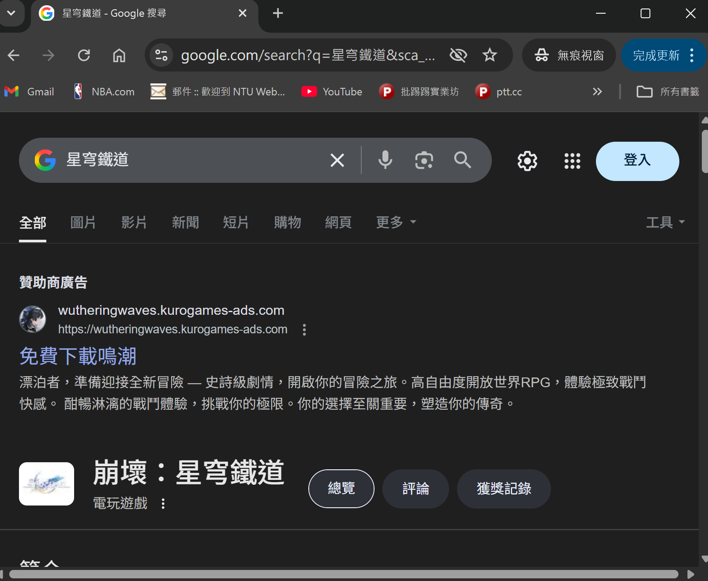
Task: Maximize the Chrome window
Action: pyautogui.click(x=645, y=13)
